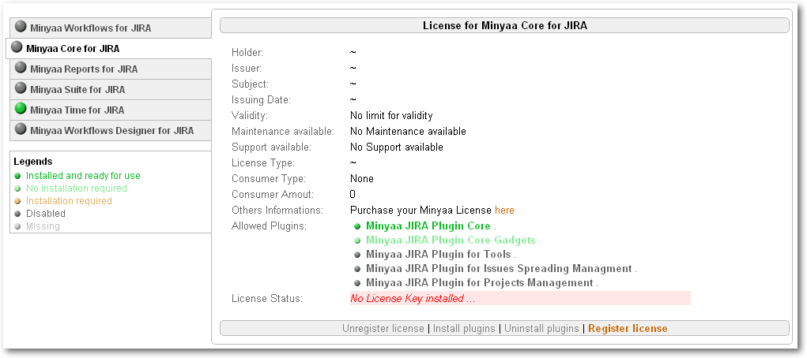Click gray status ball beside Minyaa Workflows Designer
This screenshot has width=807, height=358.
tap(21, 129)
